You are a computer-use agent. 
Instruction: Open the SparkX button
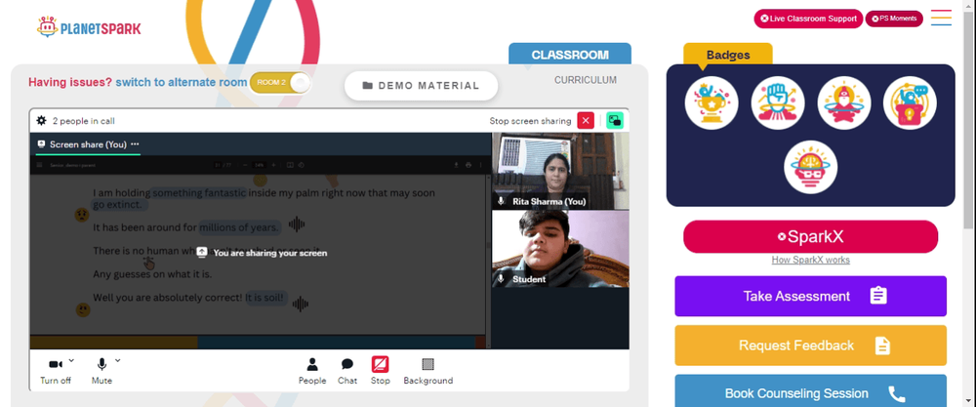(x=810, y=236)
